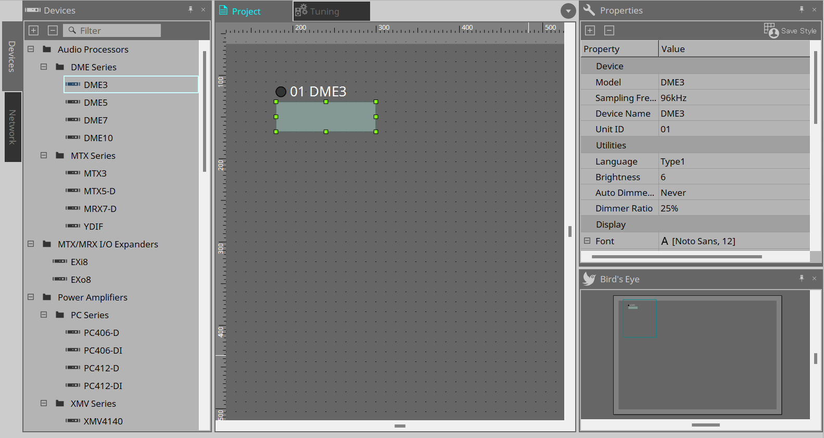
Task: Click the Audio Processors folder icon
Action: pyautogui.click(x=47, y=49)
